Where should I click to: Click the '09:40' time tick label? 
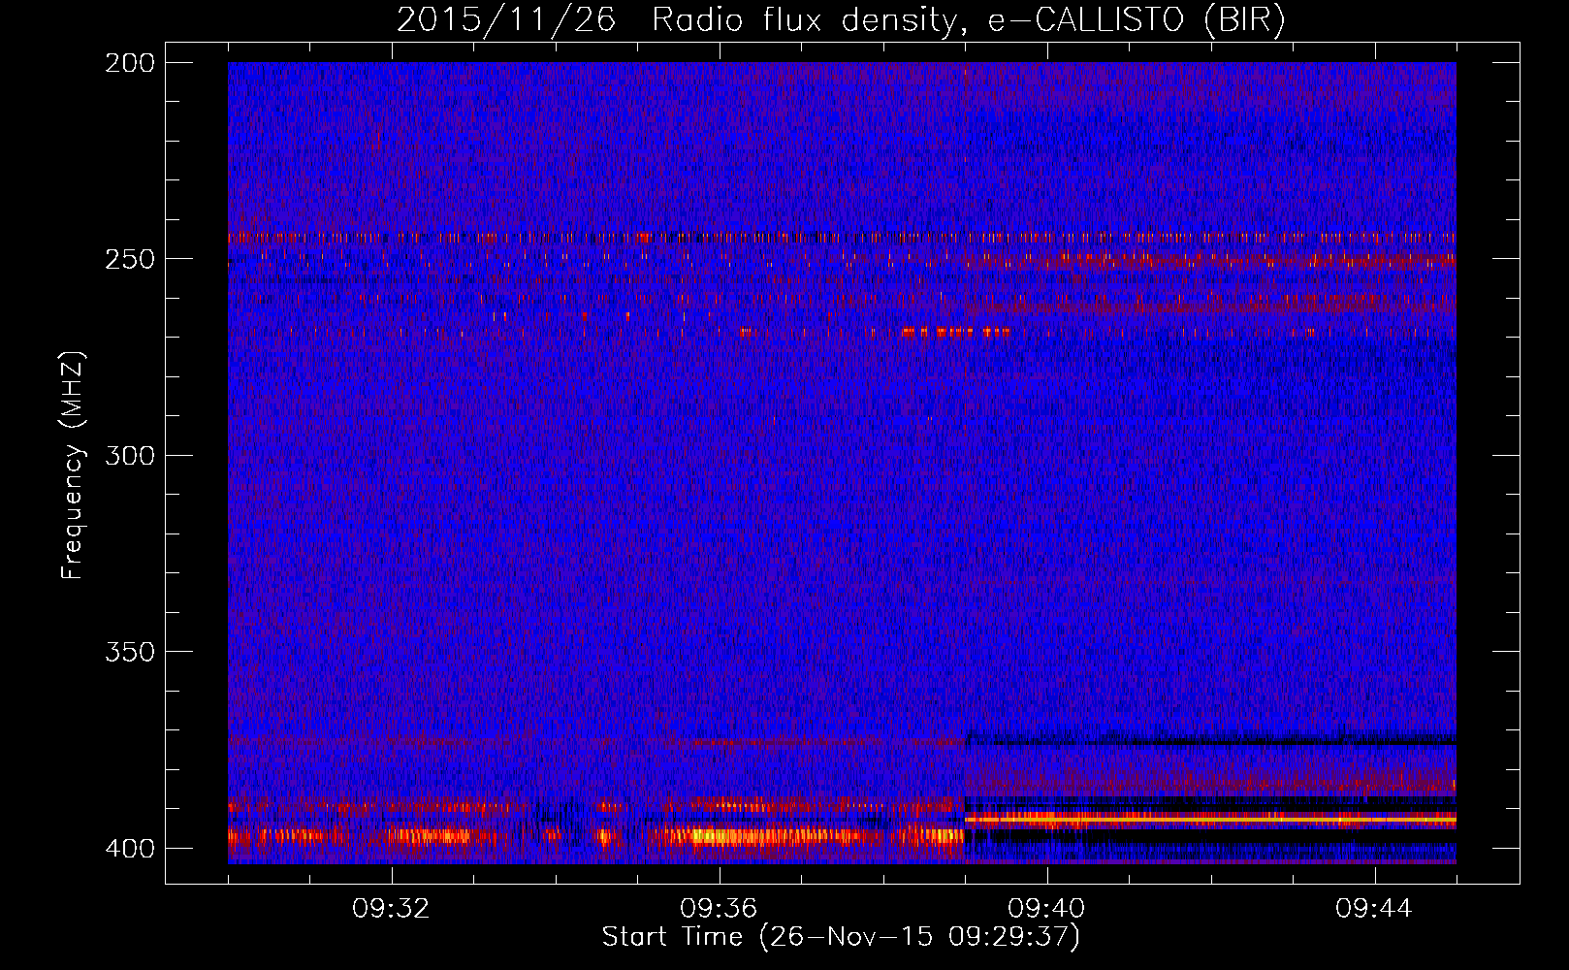click(x=1047, y=909)
